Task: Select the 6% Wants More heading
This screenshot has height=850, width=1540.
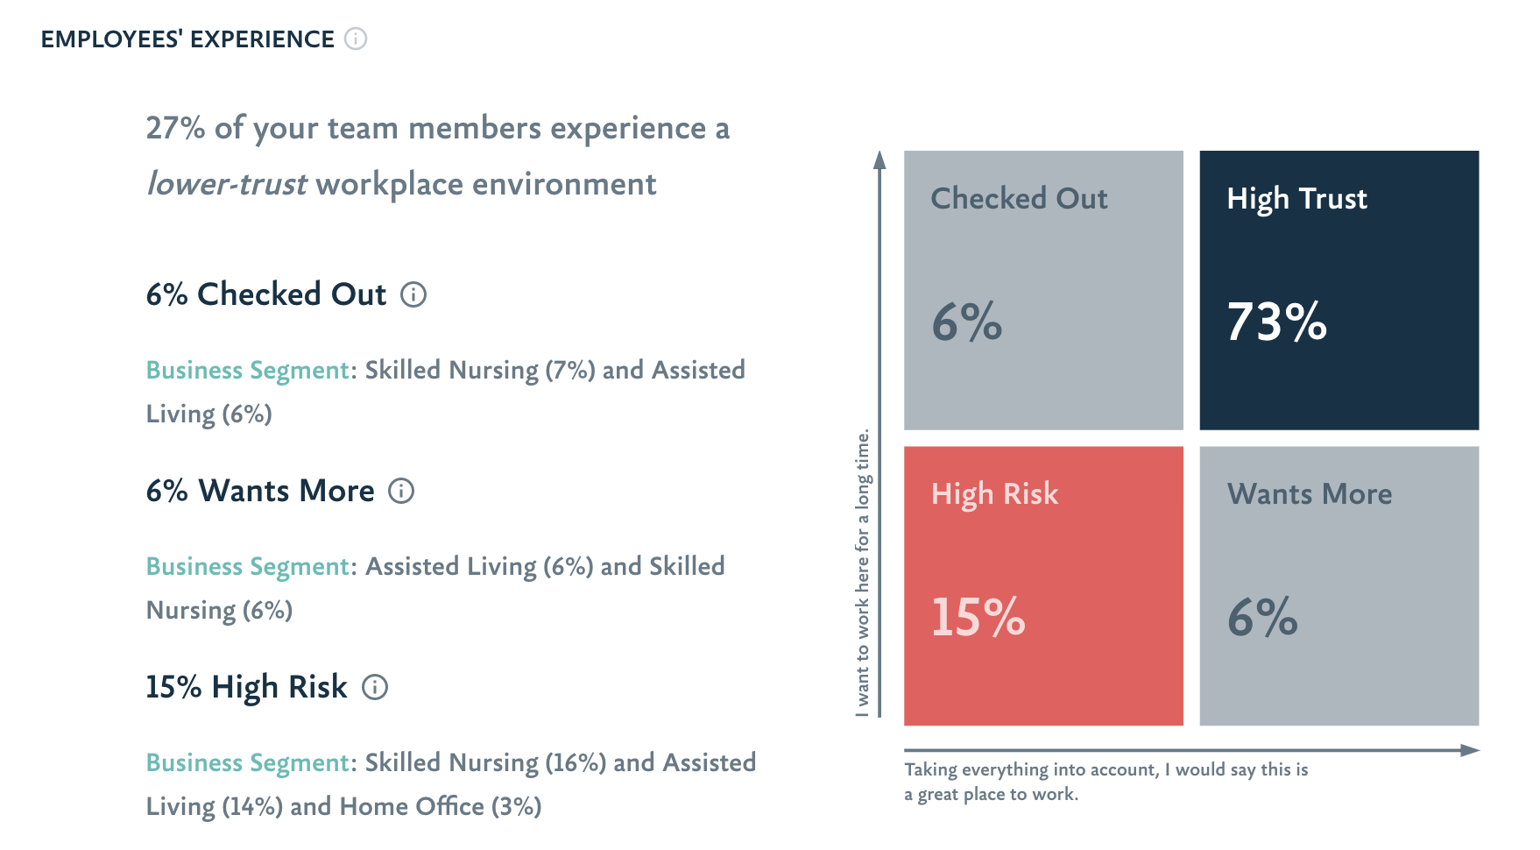Action: (260, 491)
